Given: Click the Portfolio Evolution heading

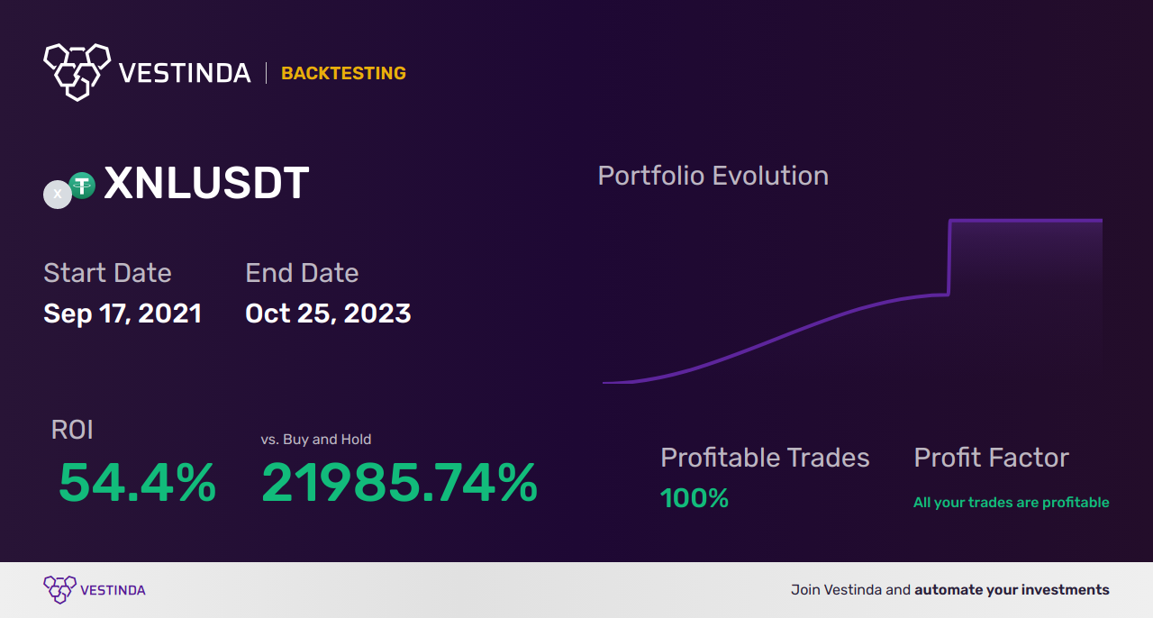Looking at the screenshot, I should point(713,176).
